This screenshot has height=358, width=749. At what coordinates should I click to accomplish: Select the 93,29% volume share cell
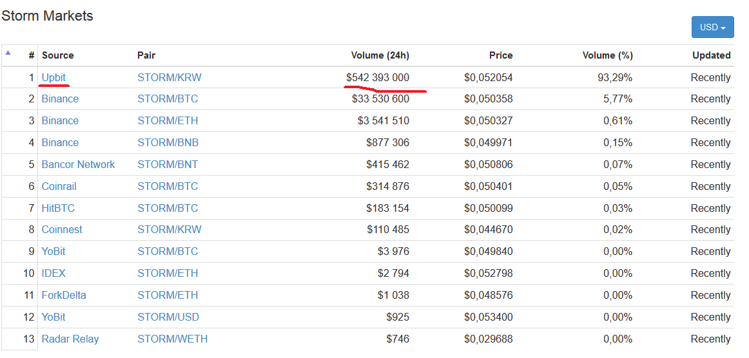point(615,78)
